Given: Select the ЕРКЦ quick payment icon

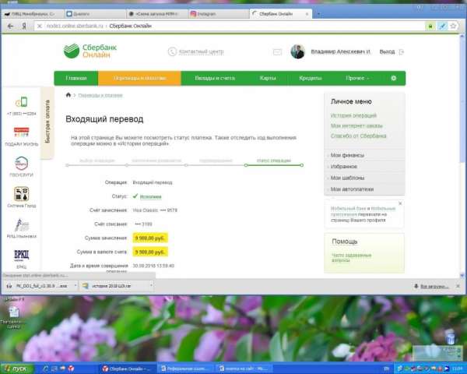Looking at the screenshot, I should click(22, 256).
